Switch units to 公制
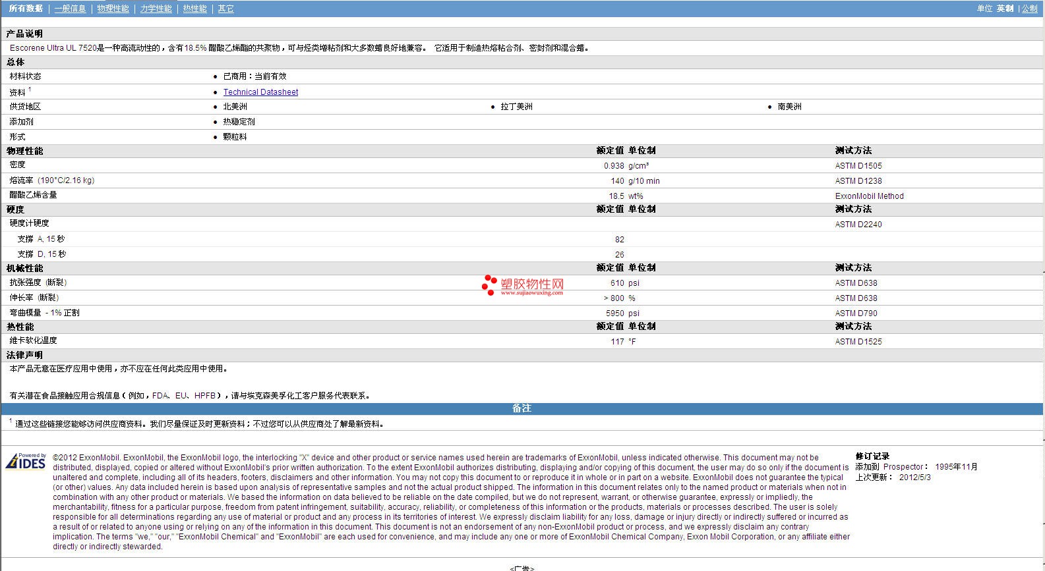 (1030, 9)
